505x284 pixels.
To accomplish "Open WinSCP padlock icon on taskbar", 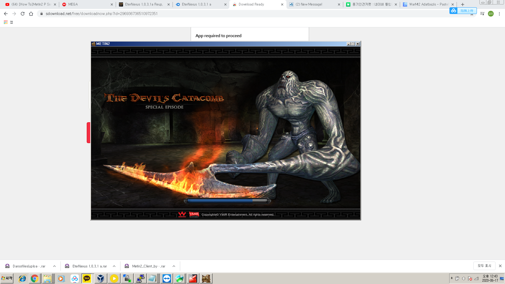I will pyautogui.click(x=127, y=278).
